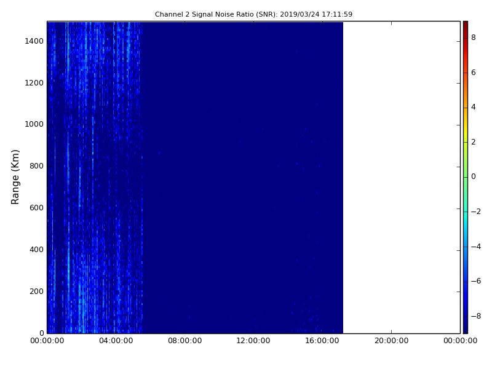Click the 800 range tick label
Image resolution: width=492 pixels, height=369 pixels.
[x=36, y=166]
